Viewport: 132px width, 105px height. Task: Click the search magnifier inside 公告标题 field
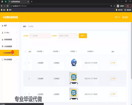(x=31, y=36)
